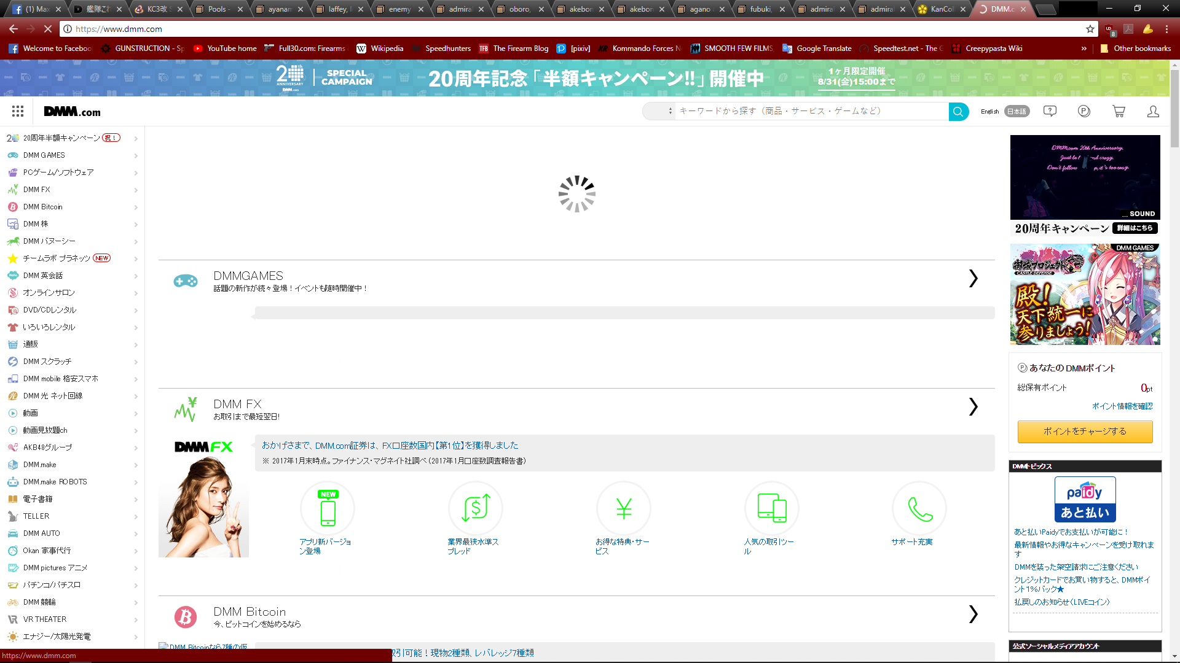The image size is (1180, 663).
Task: Open the FX口座数国内第1位 announcement link
Action: pos(390,446)
